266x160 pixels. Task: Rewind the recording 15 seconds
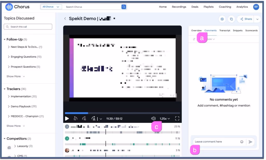[75, 119]
